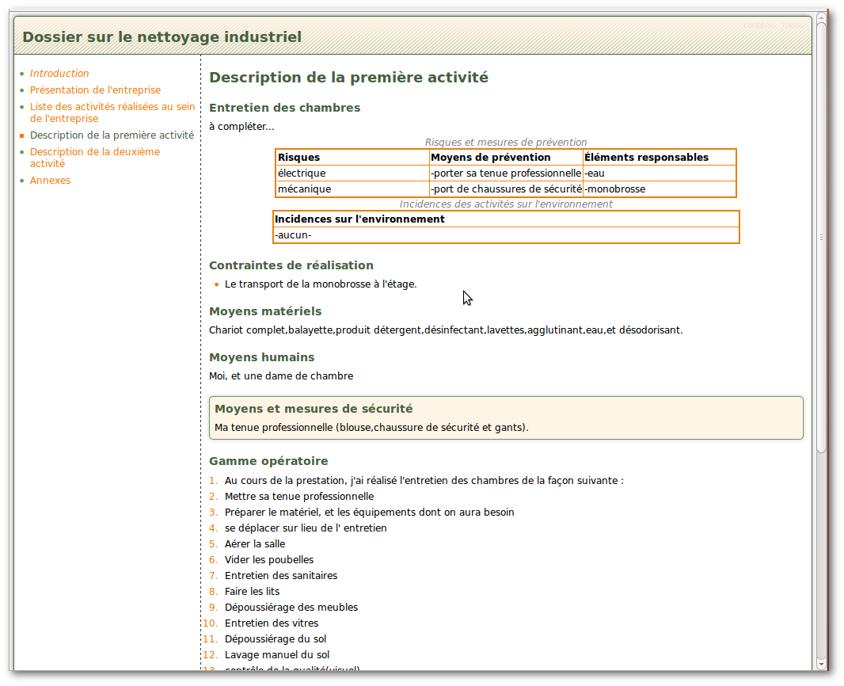Click 'Moi, et une dame de chambre'
The width and height of the screenshot is (844, 686).
pyautogui.click(x=281, y=375)
